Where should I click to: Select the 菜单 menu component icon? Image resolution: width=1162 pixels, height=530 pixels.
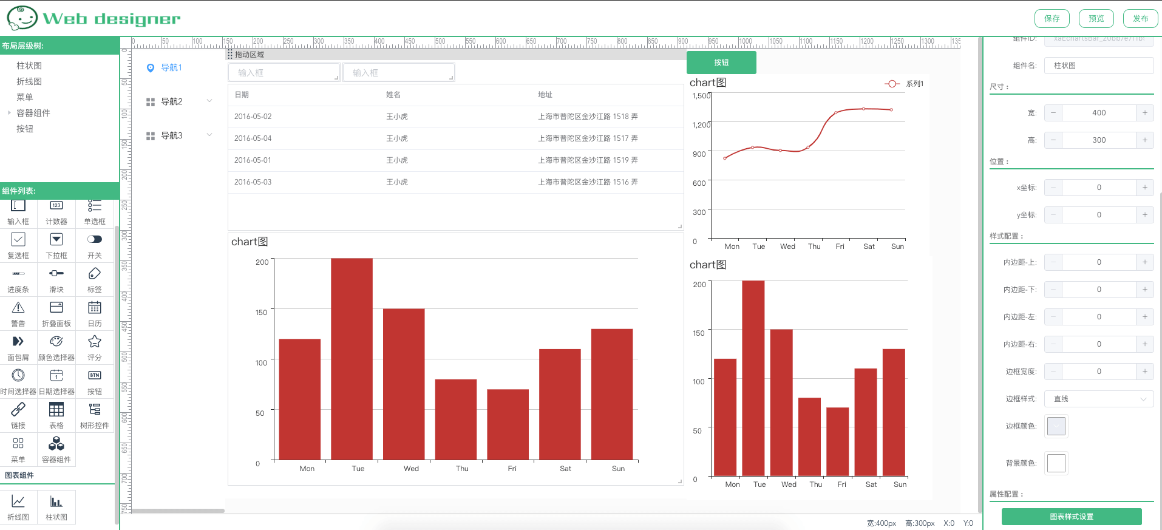[x=18, y=443]
